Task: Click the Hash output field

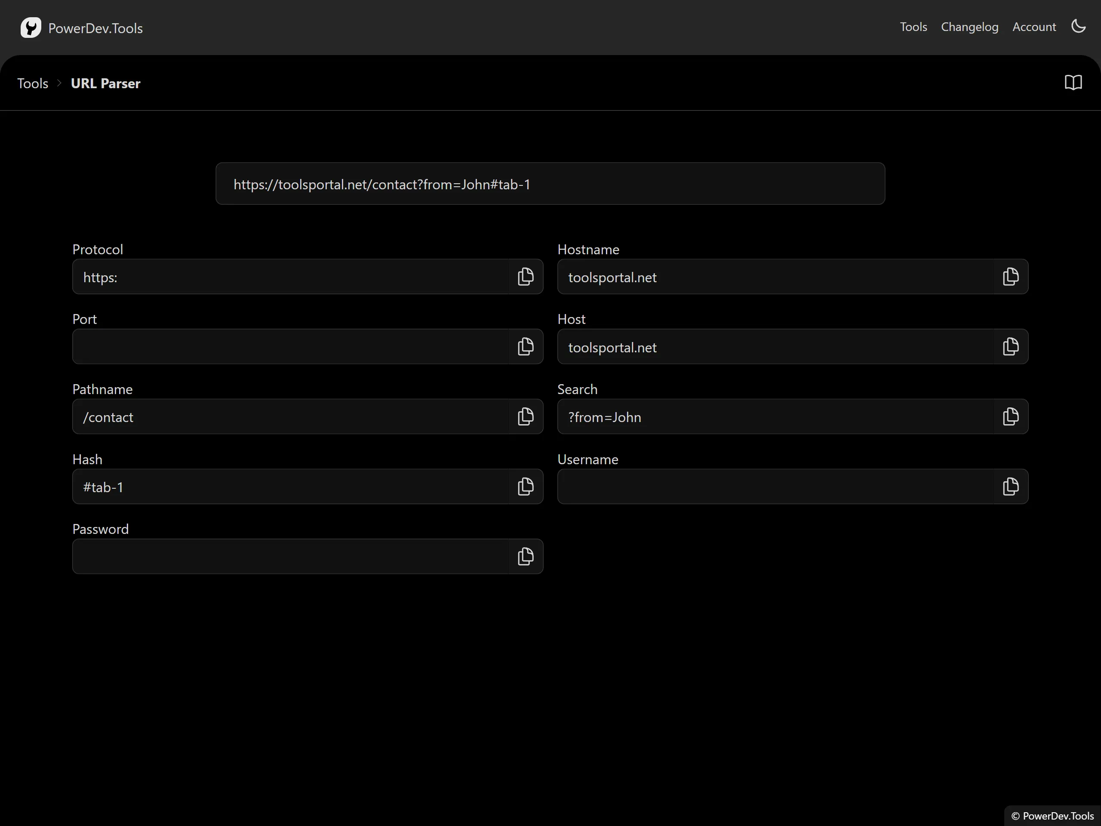Action: click(x=291, y=487)
